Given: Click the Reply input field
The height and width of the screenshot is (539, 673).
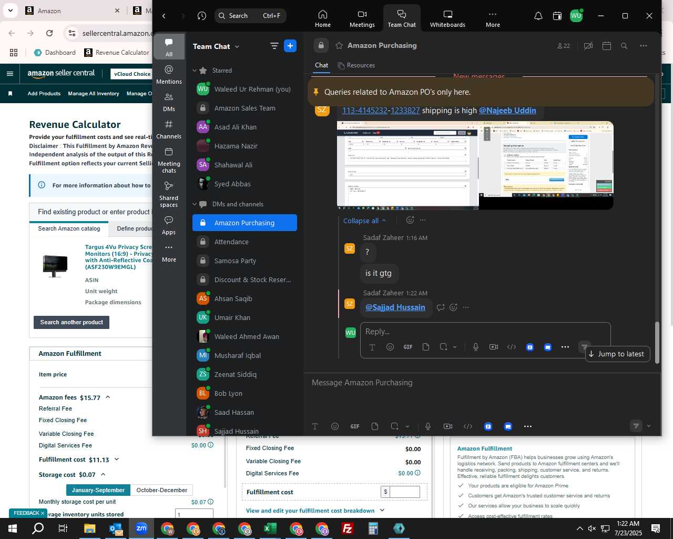Looking at the screenshot, I should [x=485, y=332].
